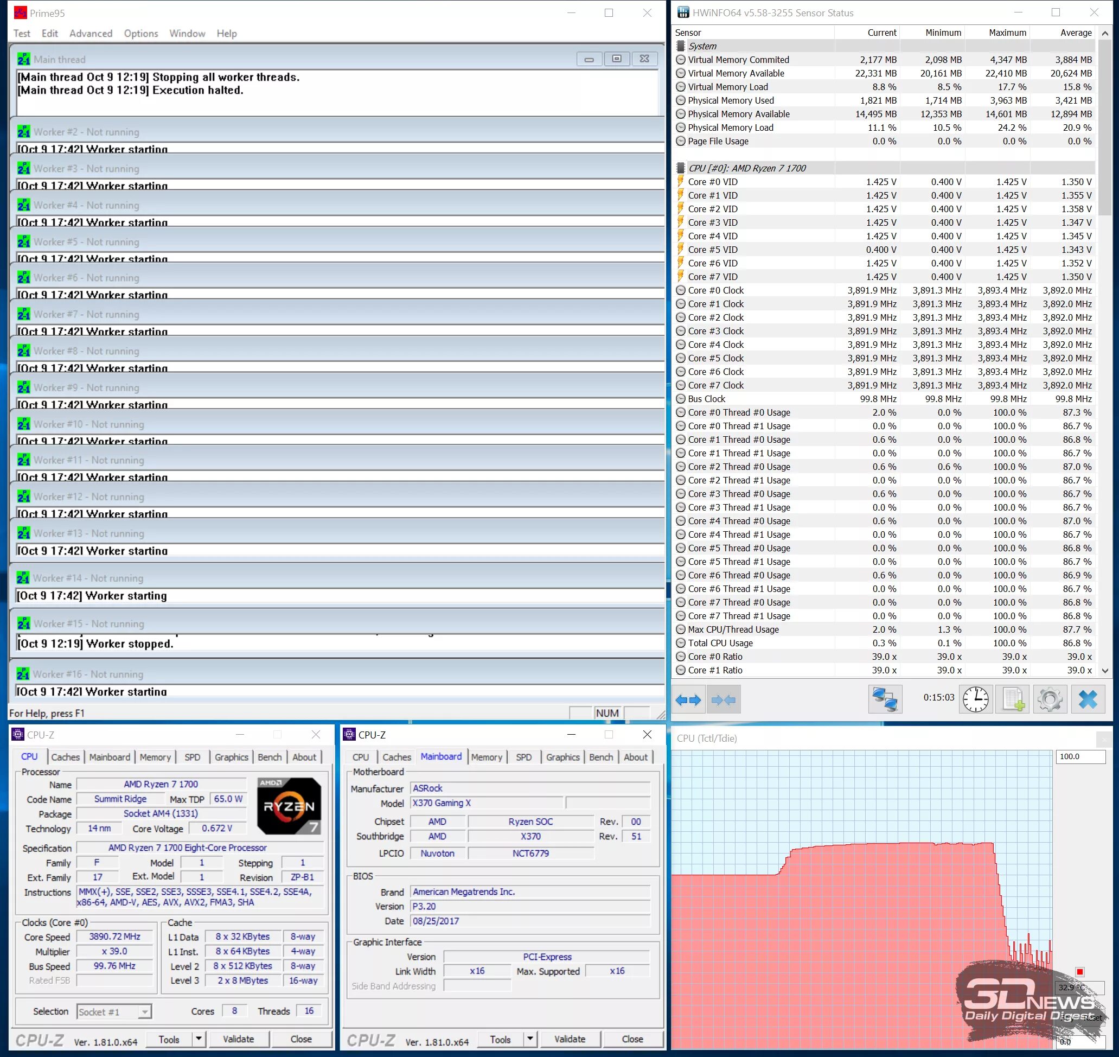Open HWiNFO sensor settings gear icon

tap(1049, 700)
